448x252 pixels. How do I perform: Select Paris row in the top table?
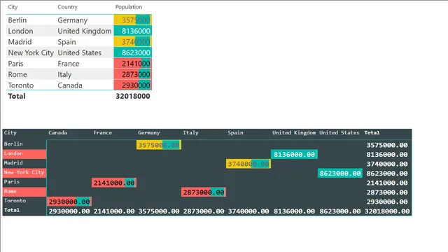[x=15, y=64]
